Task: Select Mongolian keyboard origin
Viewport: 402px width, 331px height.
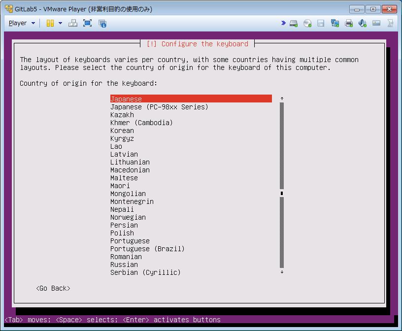Action: coord(128,194)
